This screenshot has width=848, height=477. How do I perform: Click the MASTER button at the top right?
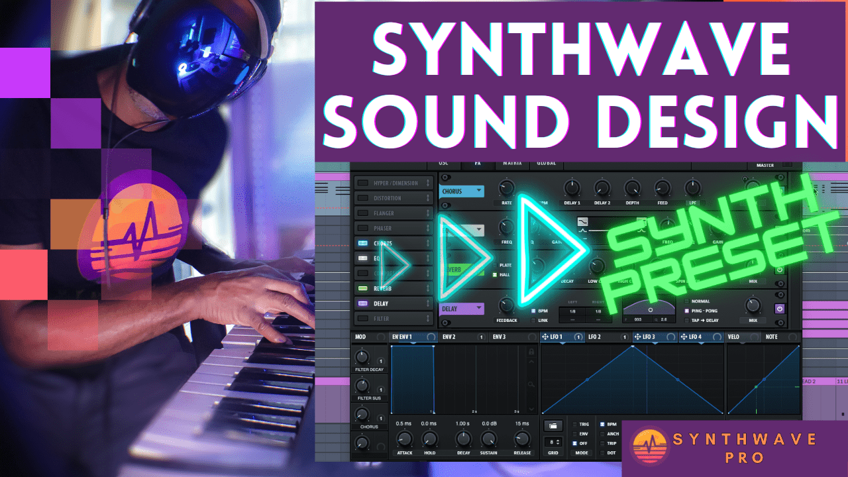(765, 165)
